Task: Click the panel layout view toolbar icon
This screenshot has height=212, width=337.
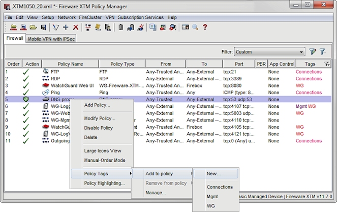Action: [185, 27]
